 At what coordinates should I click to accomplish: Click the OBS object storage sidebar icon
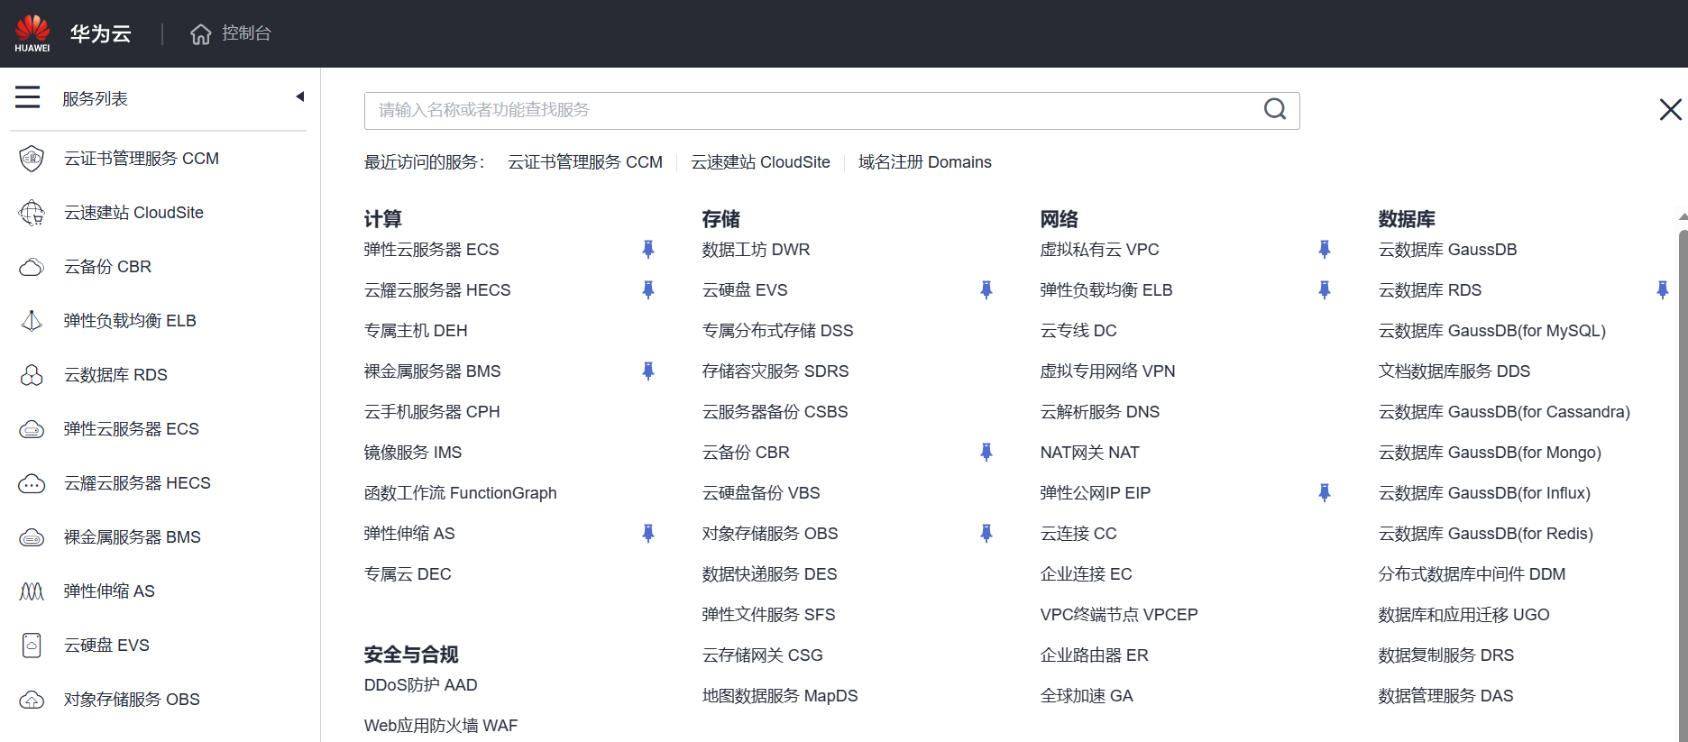coord(32,700)
